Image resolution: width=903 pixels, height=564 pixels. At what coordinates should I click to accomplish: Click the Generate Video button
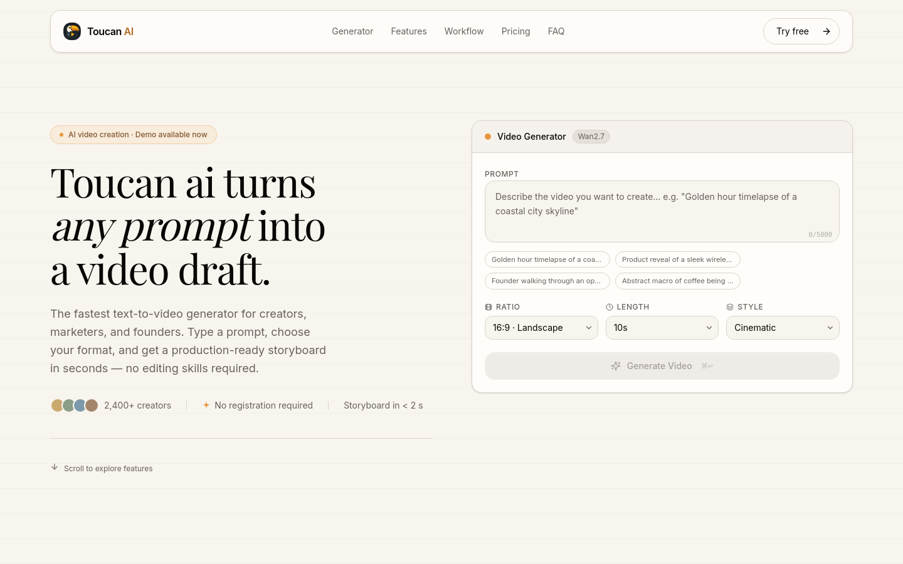coord(662,366)
